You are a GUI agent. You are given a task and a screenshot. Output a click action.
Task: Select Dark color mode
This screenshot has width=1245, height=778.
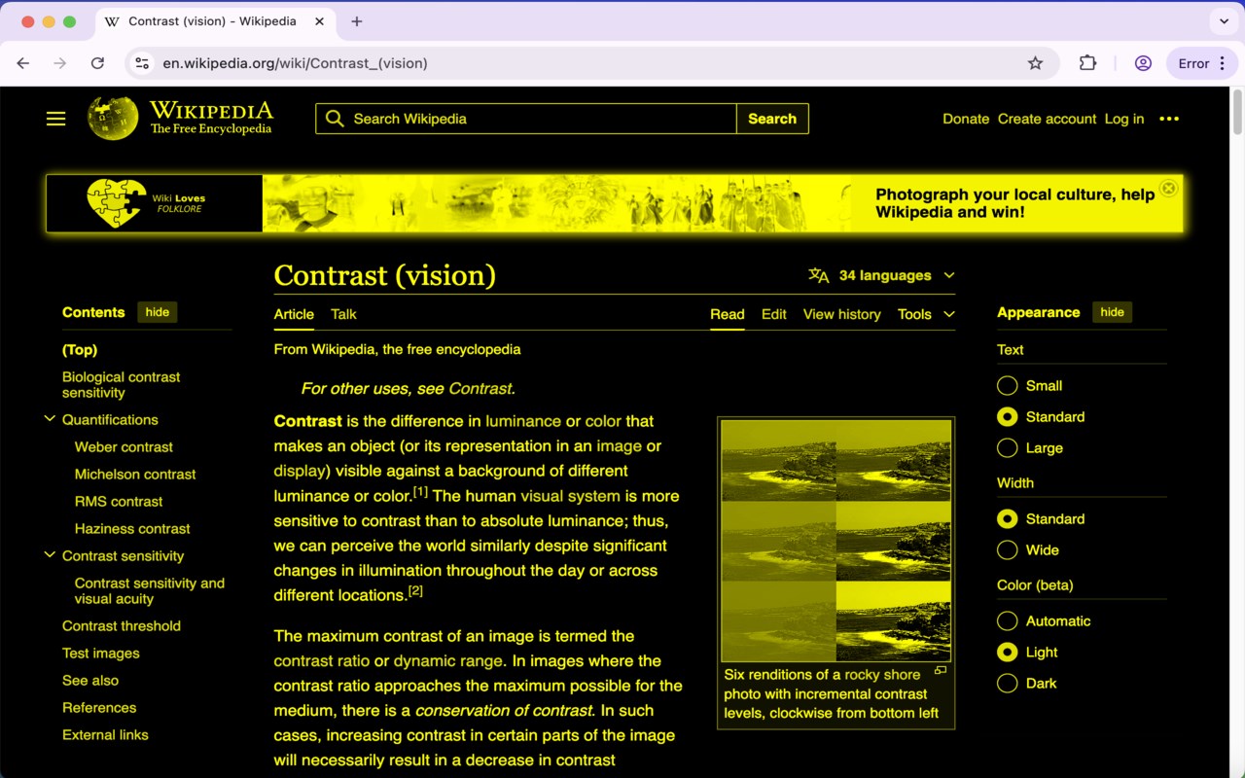1008,684
